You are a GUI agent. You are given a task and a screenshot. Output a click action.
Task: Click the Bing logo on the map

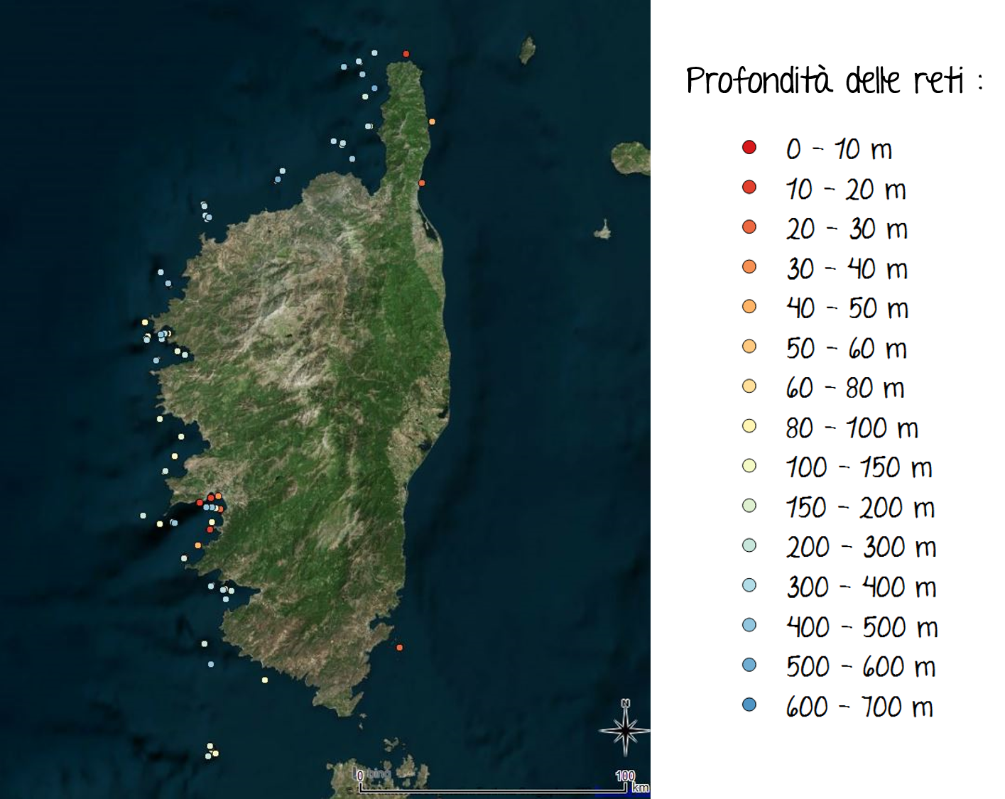[374, 773]
